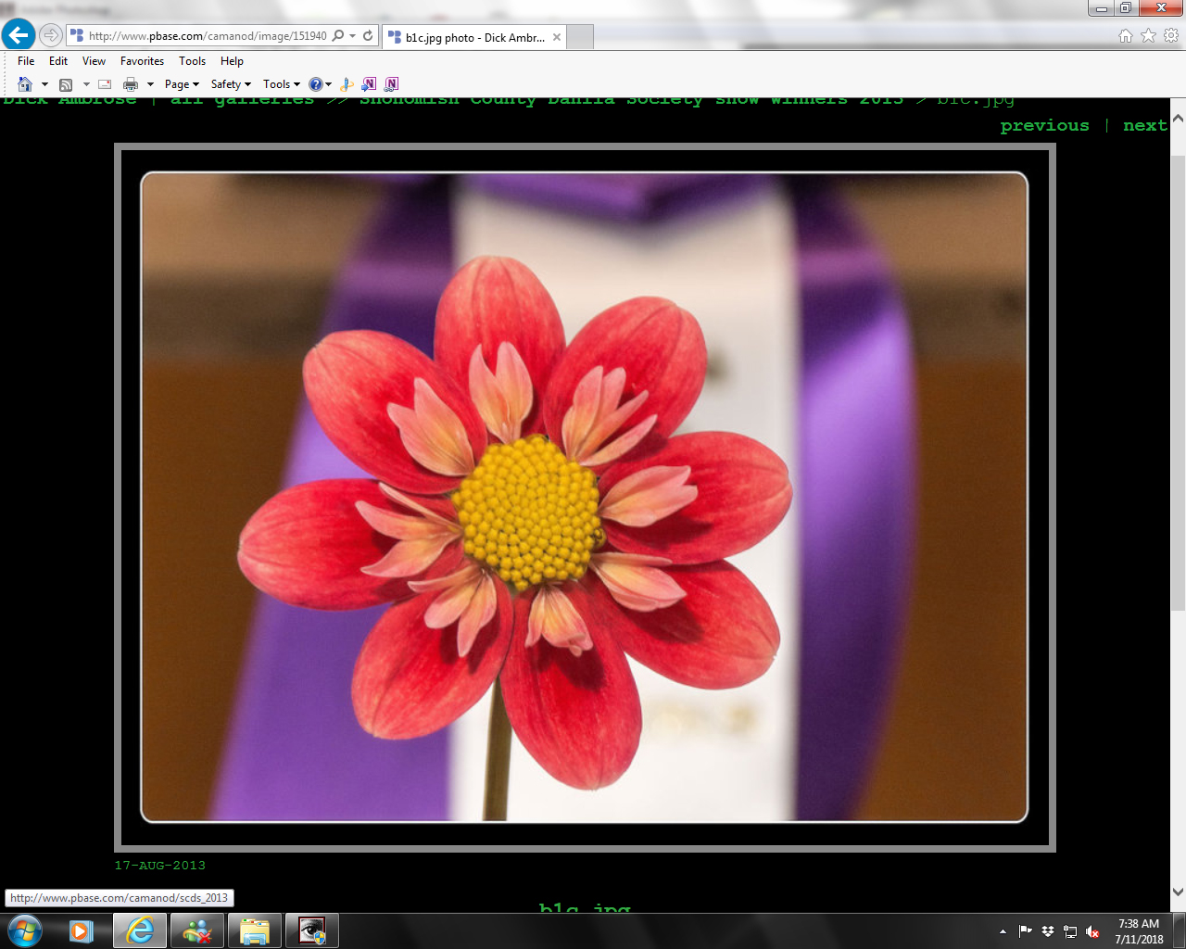Open the address bar autocomplete dropdown arrow
This screenshot has height=949, width=1186.
tap(353, 36)
